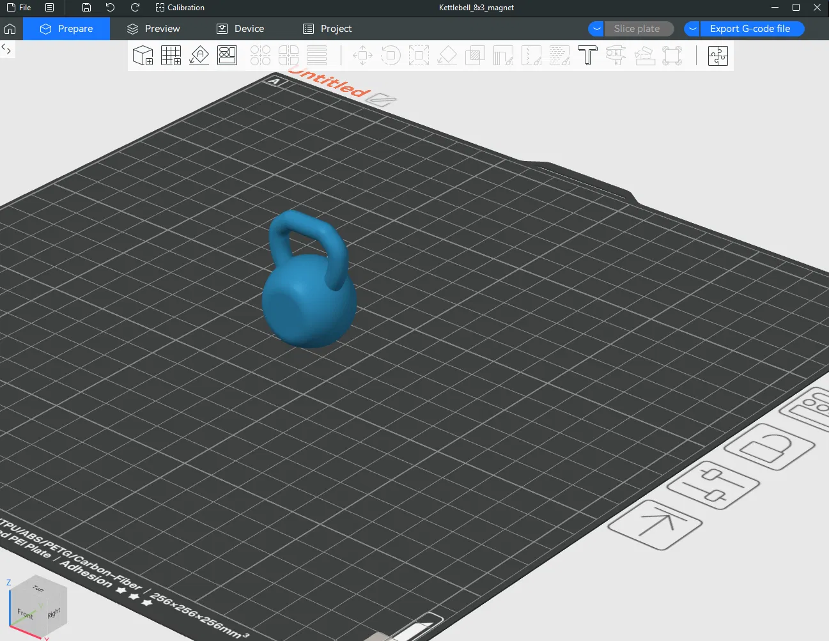The height and width of the screenshot is (641, 829).
Task: Switch to the Device tab
Action: tap(240, 29)
